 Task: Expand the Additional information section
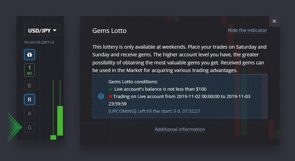tap(179, 129)
